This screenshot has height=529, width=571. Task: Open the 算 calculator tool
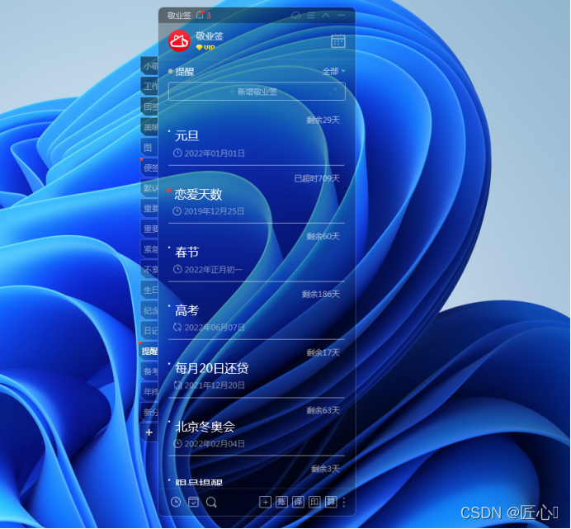click(331, 502)
